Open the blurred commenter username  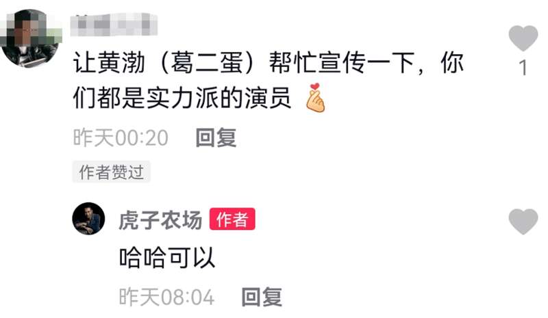tap(114, 25)
